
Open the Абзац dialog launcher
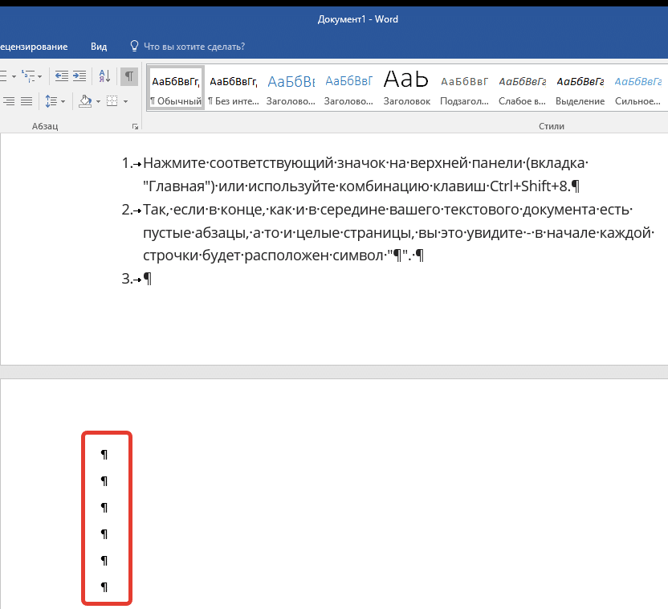pos(136,126)
